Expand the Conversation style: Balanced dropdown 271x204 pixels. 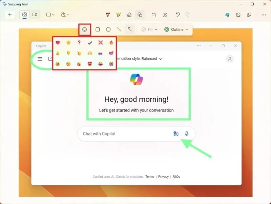coord(140,59)
